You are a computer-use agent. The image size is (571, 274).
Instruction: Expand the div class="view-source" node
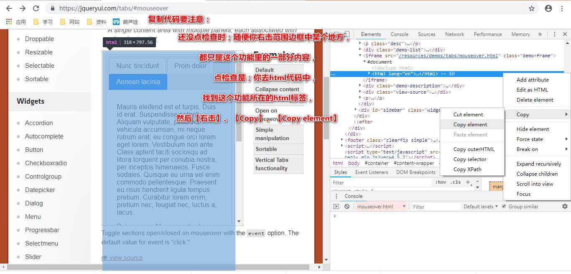pyautogui.click(x=360, y=92)
